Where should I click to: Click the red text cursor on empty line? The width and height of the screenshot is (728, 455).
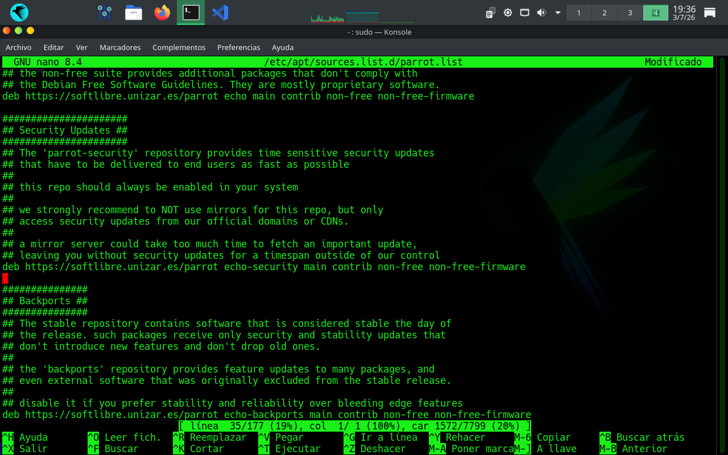point(5,278)
